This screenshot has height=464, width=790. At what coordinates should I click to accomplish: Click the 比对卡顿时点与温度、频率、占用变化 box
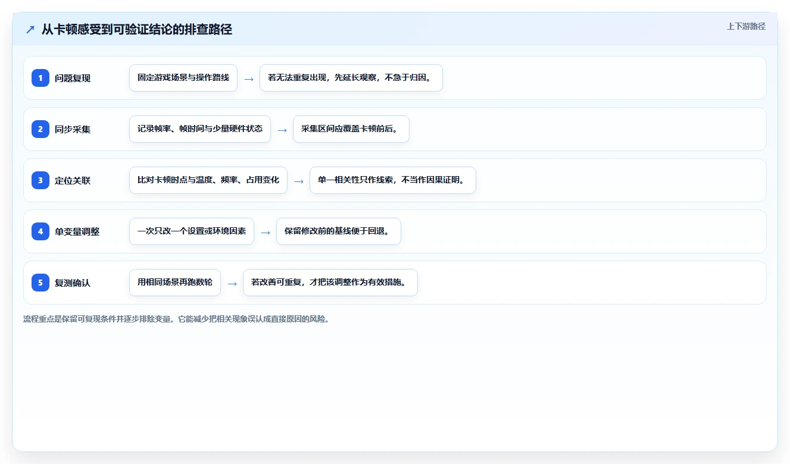(208, 180)
